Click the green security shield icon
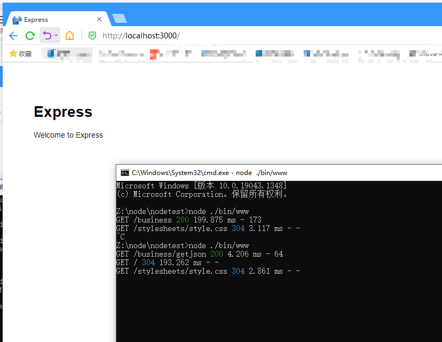 click(x=92, y=36)
